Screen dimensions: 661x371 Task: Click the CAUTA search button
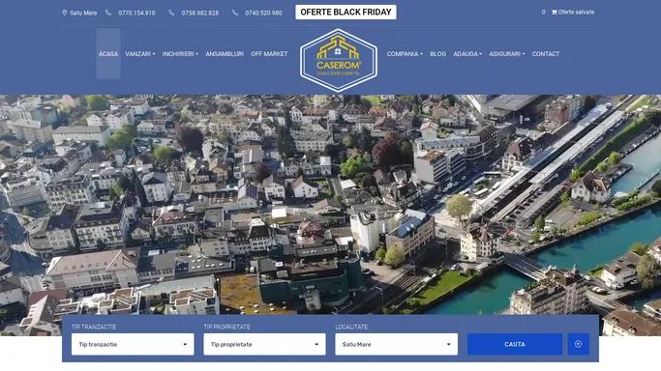click(515, 344)
